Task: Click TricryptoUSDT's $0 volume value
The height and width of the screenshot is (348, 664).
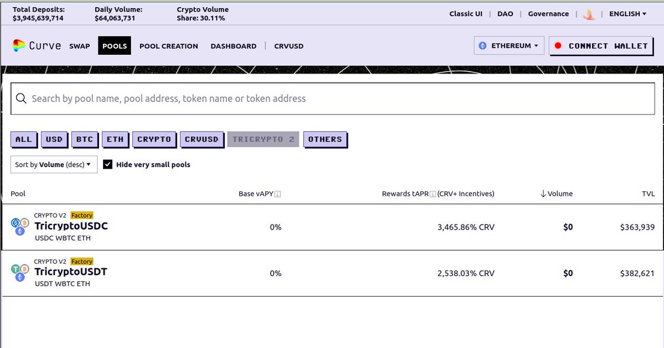Action: 568,273
